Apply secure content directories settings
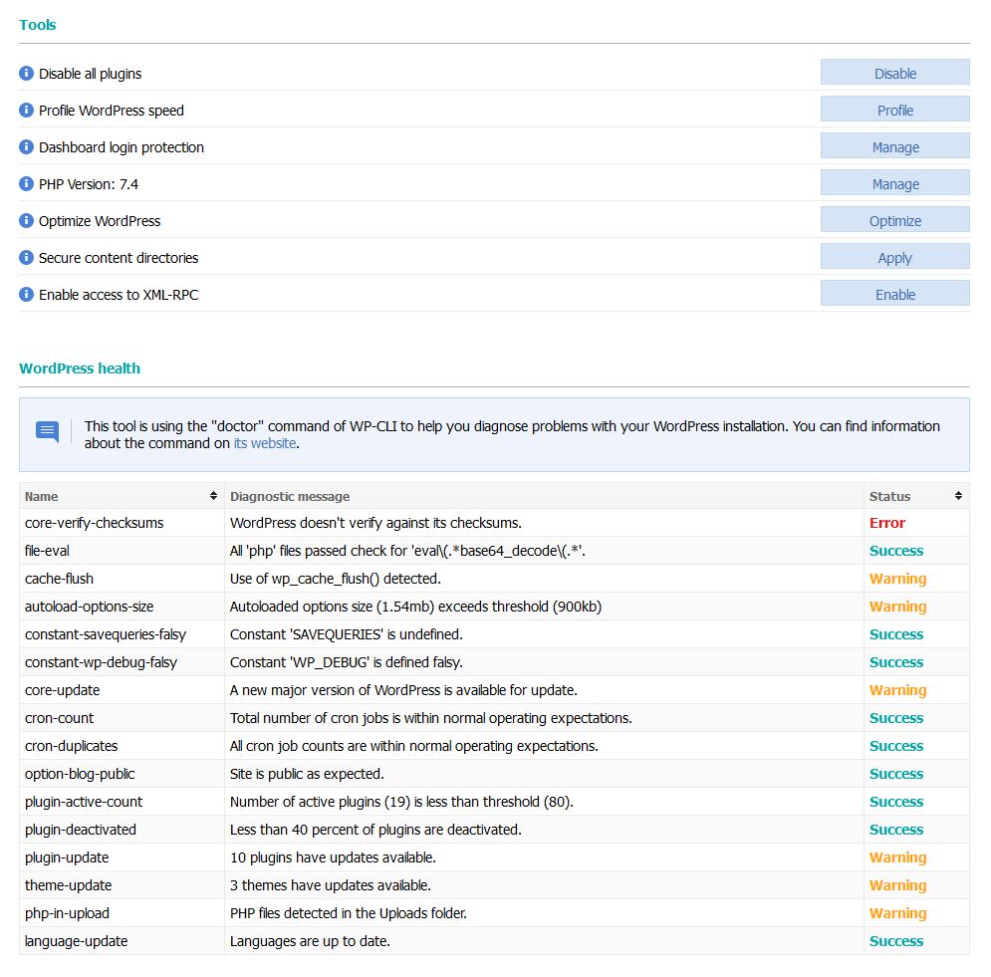Screen dimensions: 991x977 (x=893, y=256)
